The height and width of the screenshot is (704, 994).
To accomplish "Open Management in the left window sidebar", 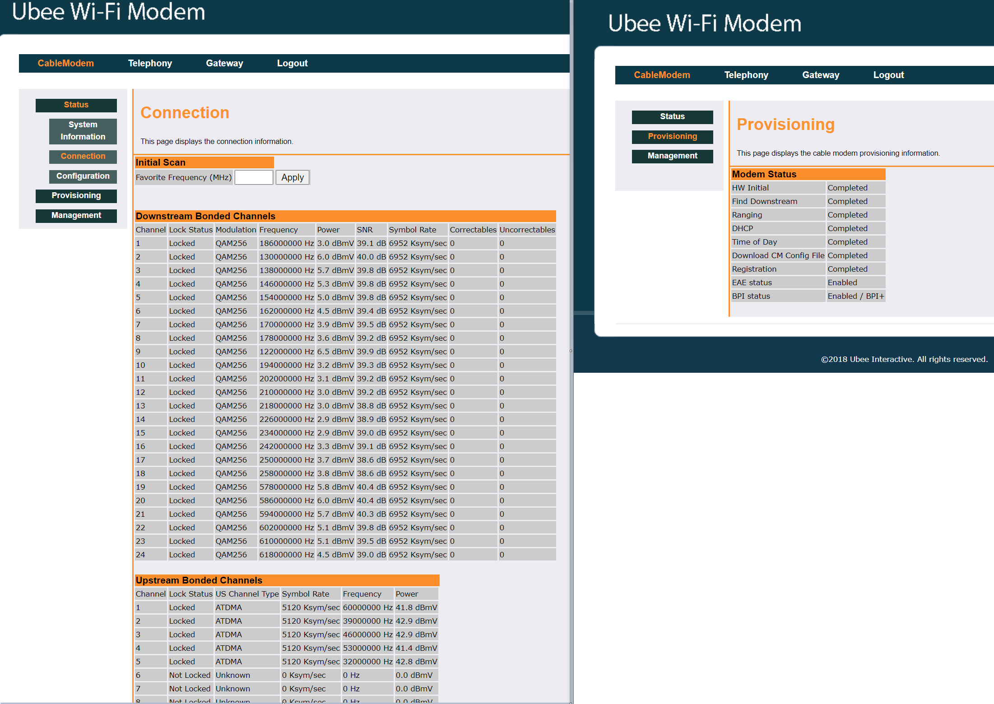I will click(x=76, y=215).
